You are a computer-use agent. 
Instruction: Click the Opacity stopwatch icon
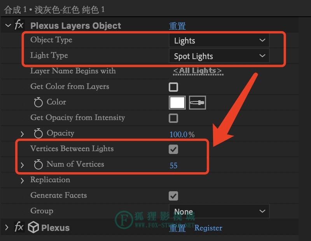(38, 133)
